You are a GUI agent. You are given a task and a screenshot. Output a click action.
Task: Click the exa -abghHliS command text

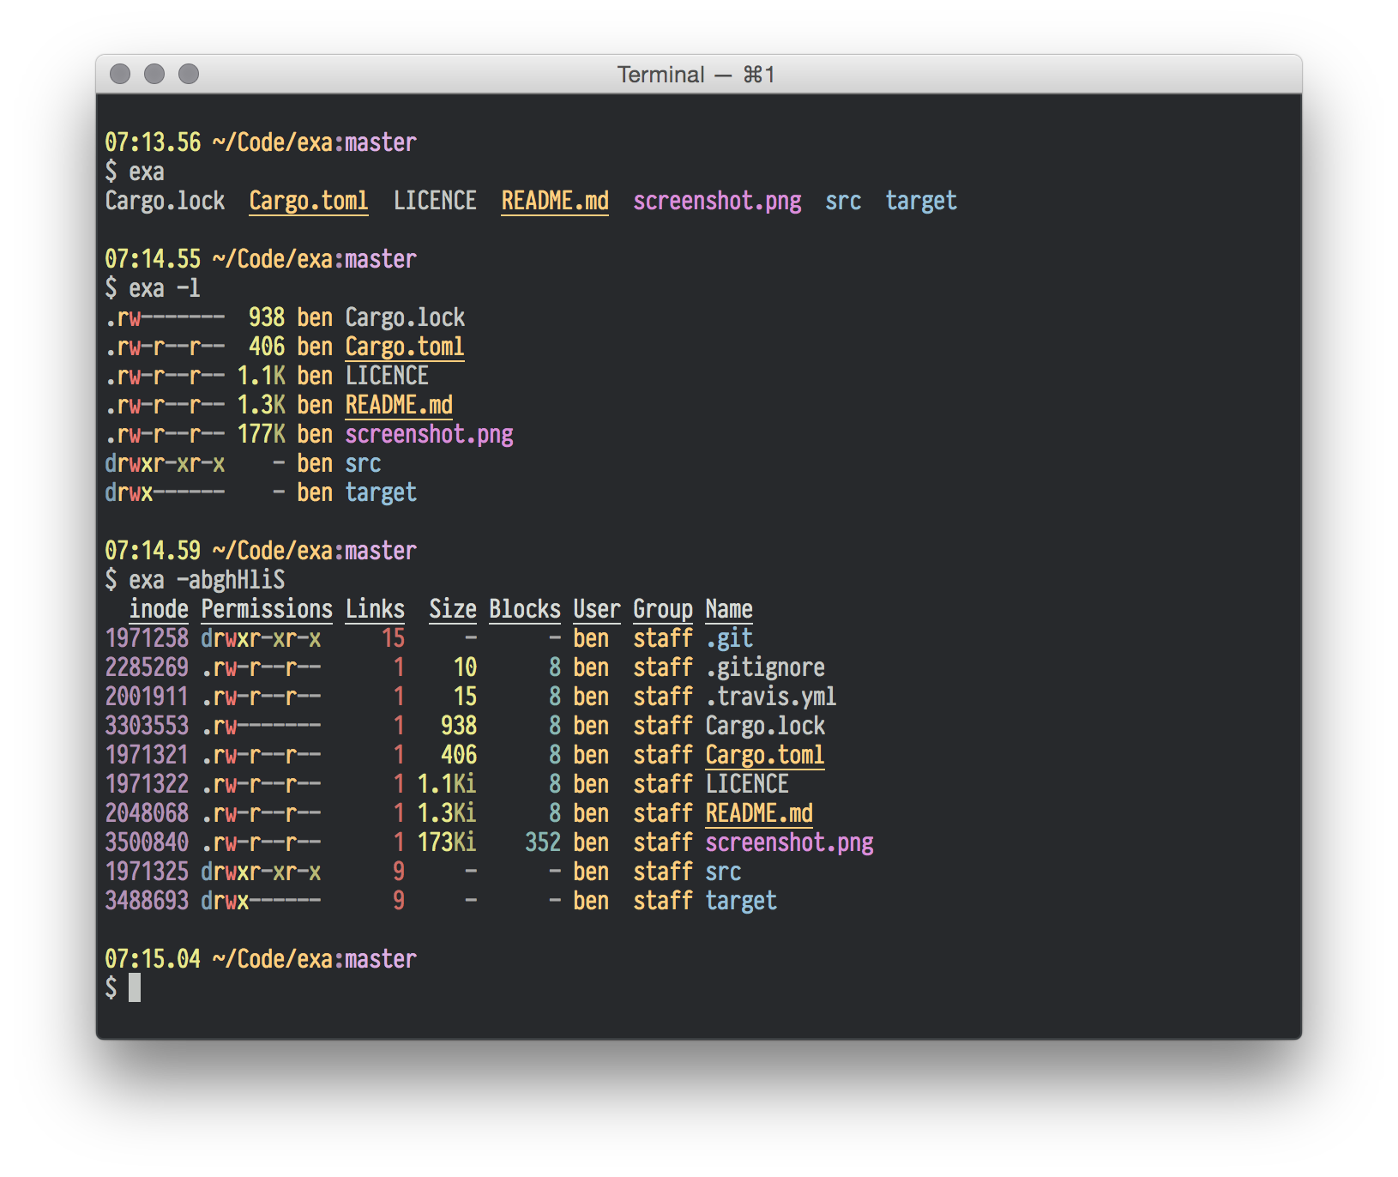coord(207,580)
